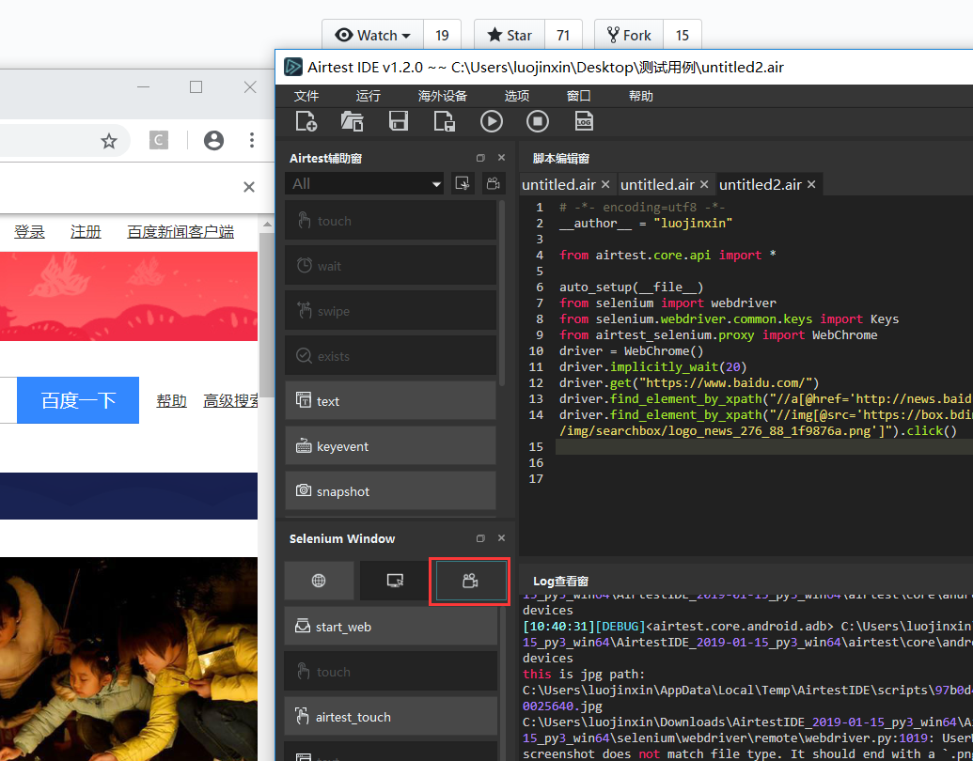Click the 百度一下 search button
Screen dimensions: 973x761
[78, 400]
